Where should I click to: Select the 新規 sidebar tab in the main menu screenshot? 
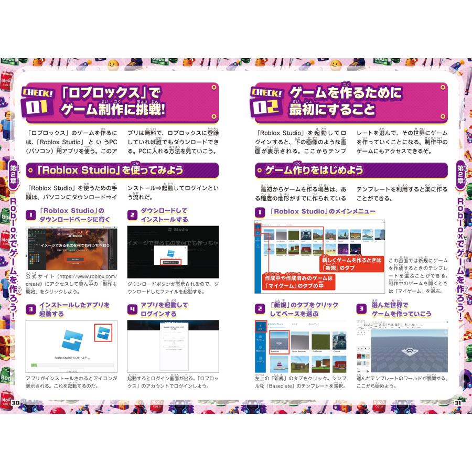(258, 227)
